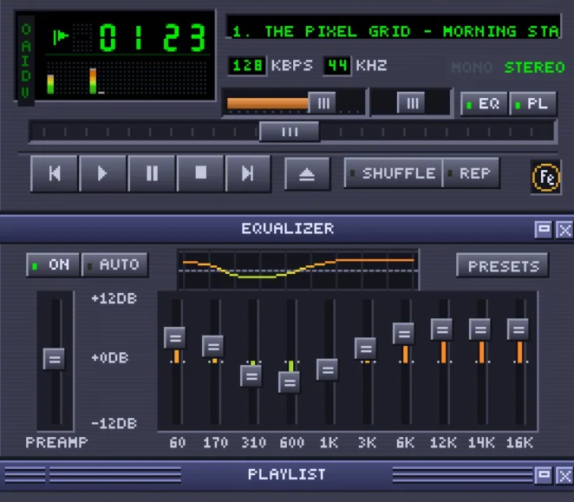Toggle the PL playlist window button
The image size is (574, 502).
[532, 104]
